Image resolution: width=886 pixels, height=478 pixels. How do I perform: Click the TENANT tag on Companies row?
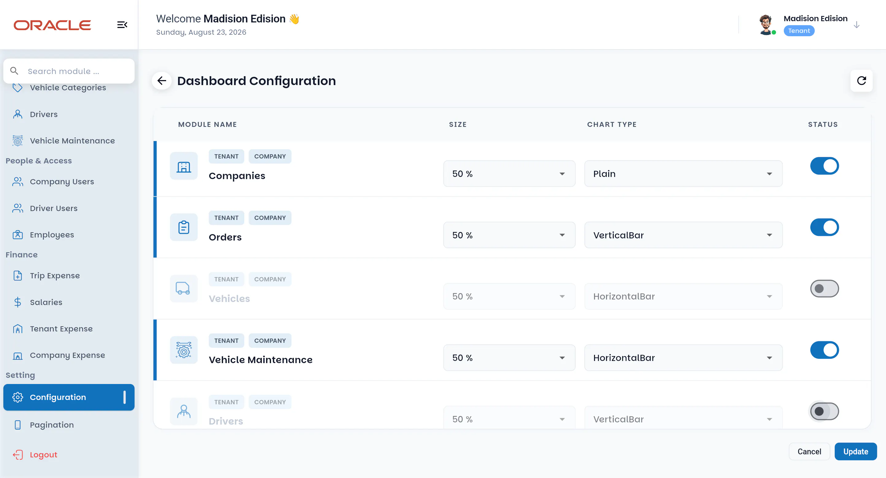(x=226, y=156)
